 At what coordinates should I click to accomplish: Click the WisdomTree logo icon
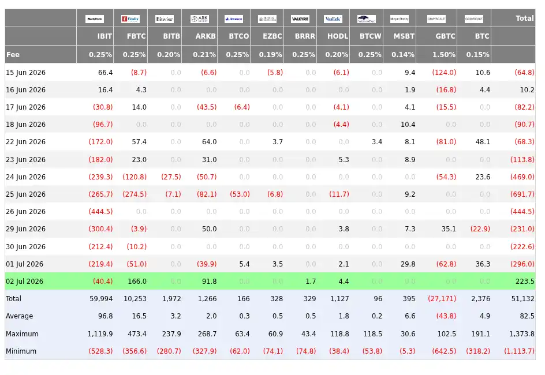tap(367, 18)
